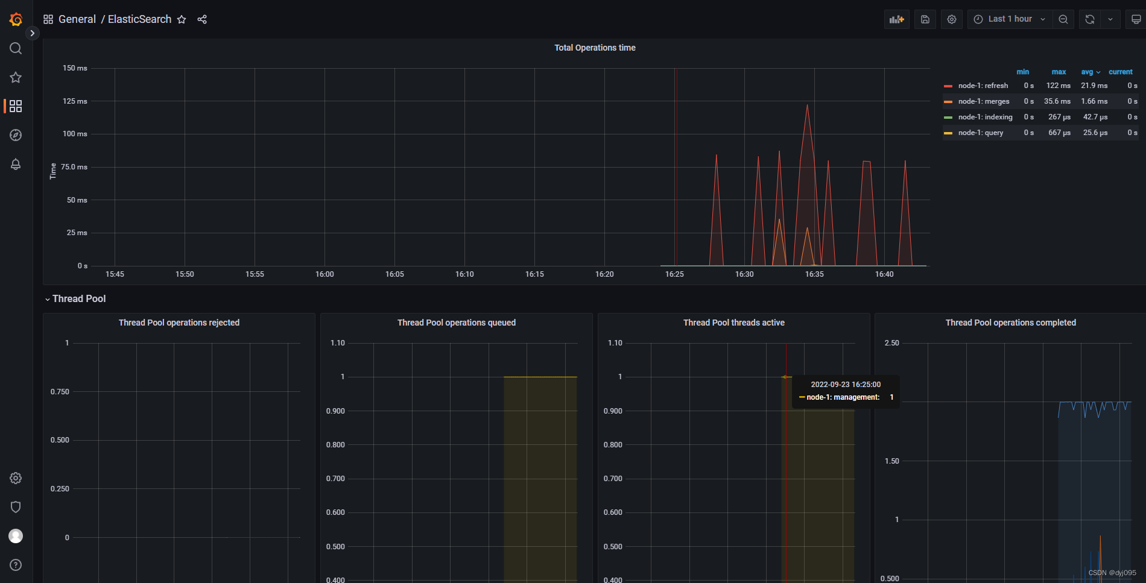
Task: Open dashboard settings gear icon
Action: pyautogui.click(x=952, y=19)
